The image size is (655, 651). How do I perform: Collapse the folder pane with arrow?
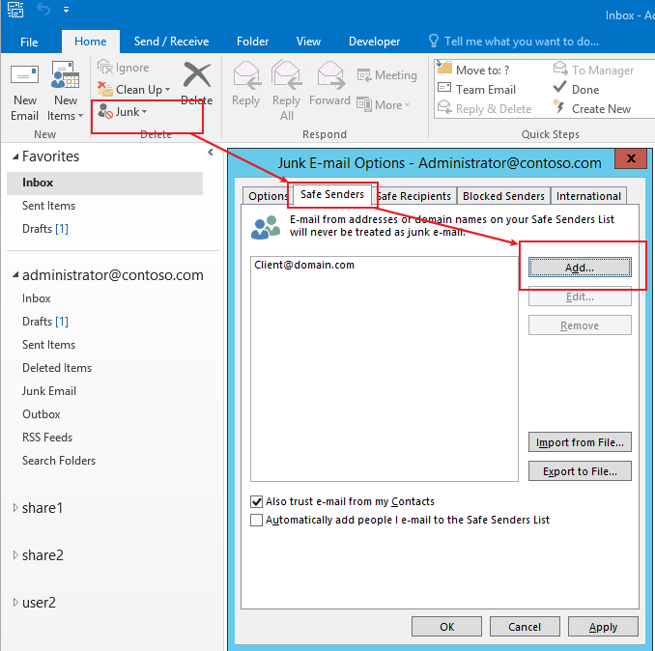coord(210,153)
